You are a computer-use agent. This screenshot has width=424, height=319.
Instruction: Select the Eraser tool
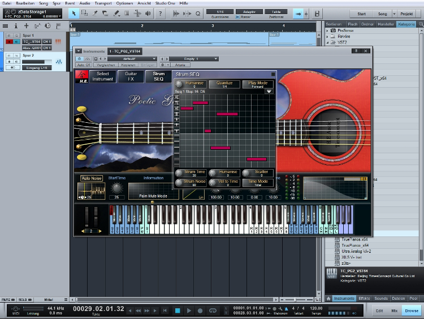106,13
